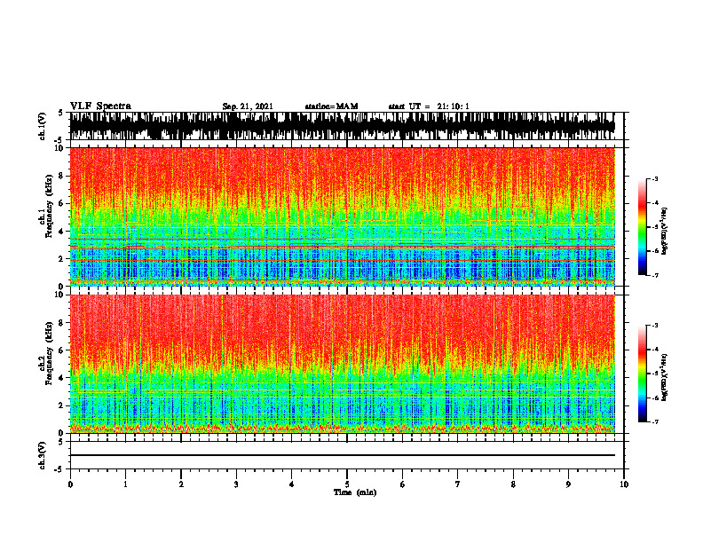The width and height of the screenshot is (703, 543).
Task: Click the "6" kHz tick on ch.2 spectrogram axis
Action: point(61,350)
